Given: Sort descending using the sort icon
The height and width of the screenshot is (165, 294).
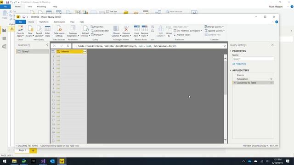Looking at the screenshot, I should pyautogui.click(x=153, y=31).
